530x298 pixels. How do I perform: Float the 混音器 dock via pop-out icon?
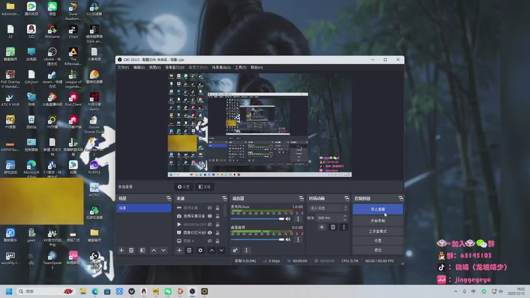coord(301,198)
